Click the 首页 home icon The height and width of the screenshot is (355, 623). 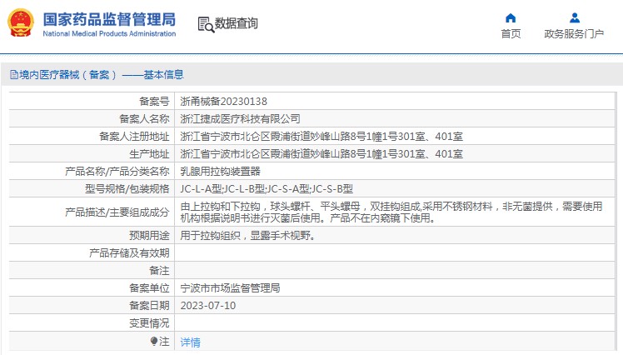tap(511, 17)
